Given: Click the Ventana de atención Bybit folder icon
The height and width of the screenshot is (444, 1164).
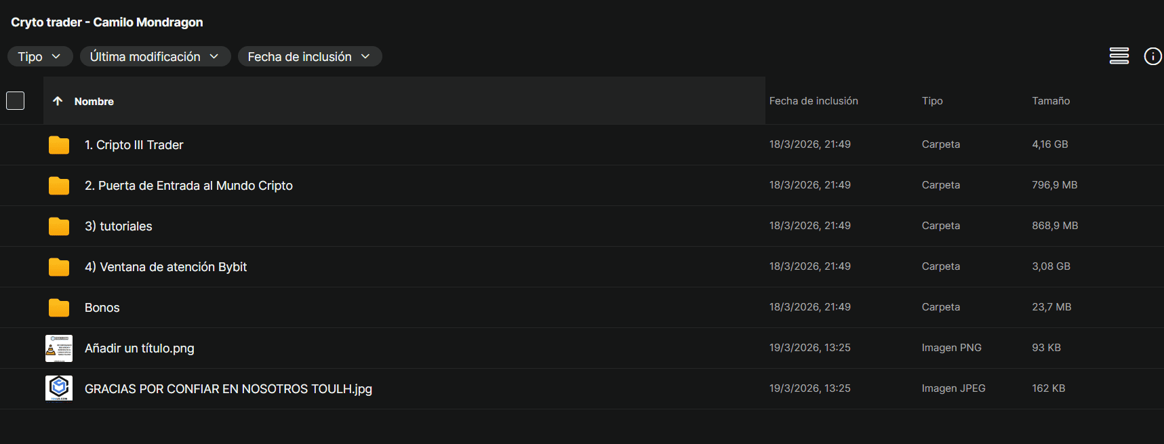Looking at the screenshot, I should tap(59, 267).
